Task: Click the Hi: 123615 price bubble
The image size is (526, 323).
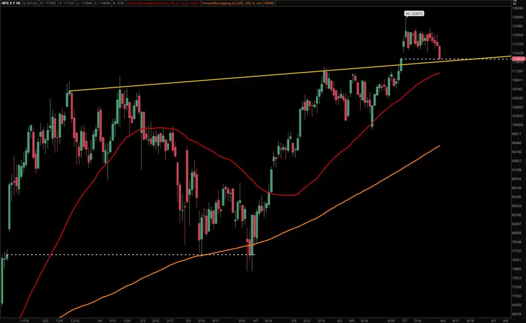Action: click(414, 14)
